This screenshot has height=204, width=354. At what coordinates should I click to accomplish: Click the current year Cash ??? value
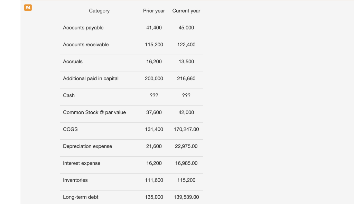pos(186,95)
